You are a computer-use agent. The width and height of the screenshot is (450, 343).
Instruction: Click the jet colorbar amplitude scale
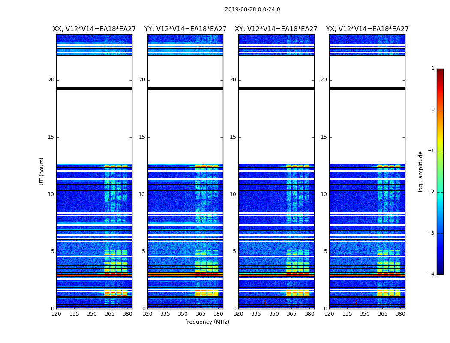coord(440,171)
